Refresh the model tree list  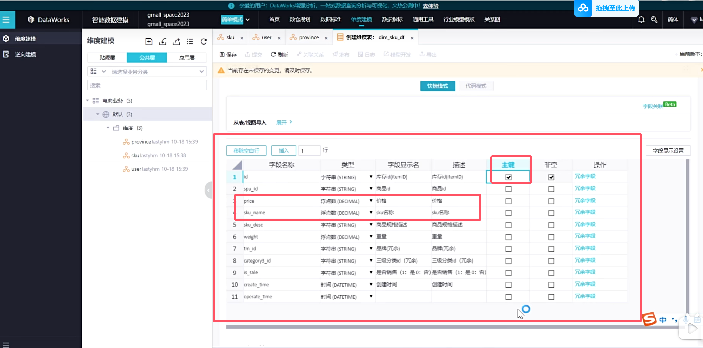point(204,41)
